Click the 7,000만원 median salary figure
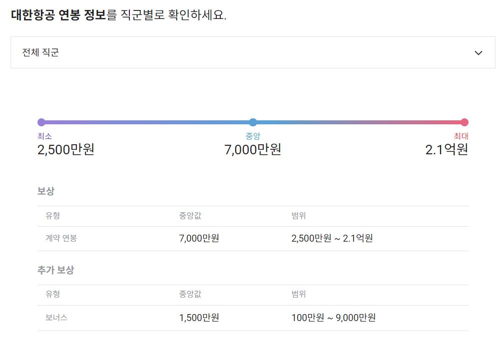Screen dimensions: 504x357 coord(253,149)
